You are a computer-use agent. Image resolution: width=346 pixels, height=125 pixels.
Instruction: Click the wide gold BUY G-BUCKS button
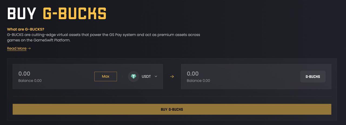(172, 109)
